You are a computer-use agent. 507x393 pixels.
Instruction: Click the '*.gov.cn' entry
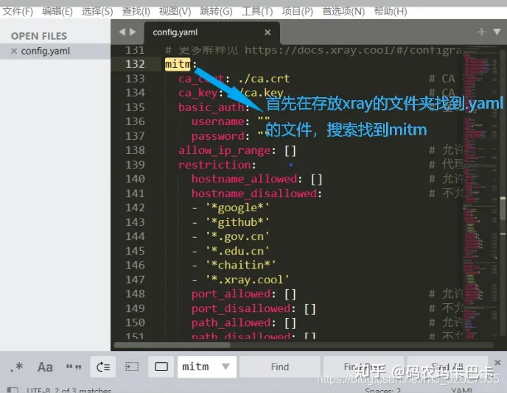237,237
